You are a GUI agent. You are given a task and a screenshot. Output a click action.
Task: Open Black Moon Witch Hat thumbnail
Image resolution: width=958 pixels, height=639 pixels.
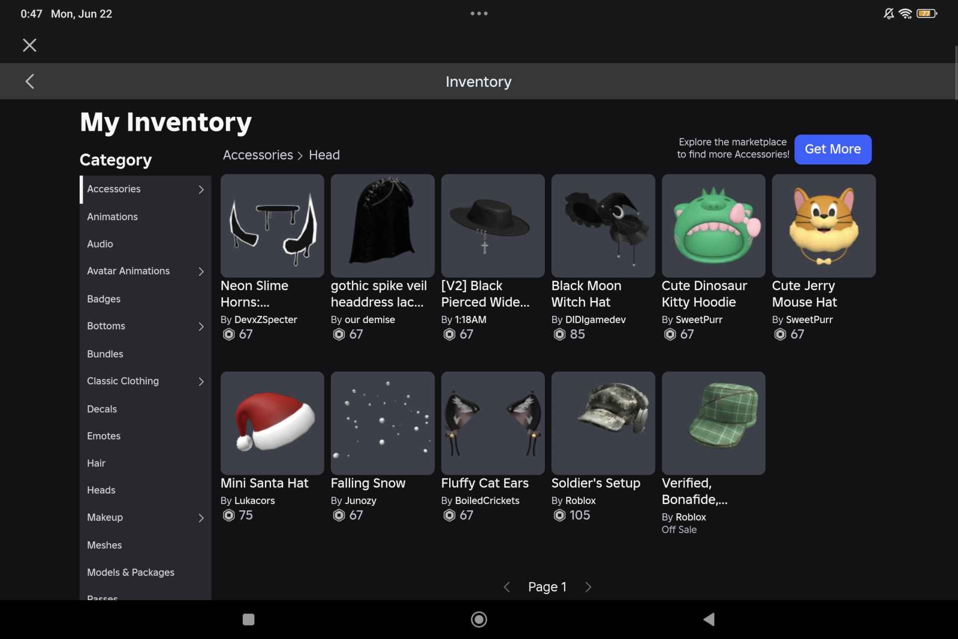(x=603, y=226)
